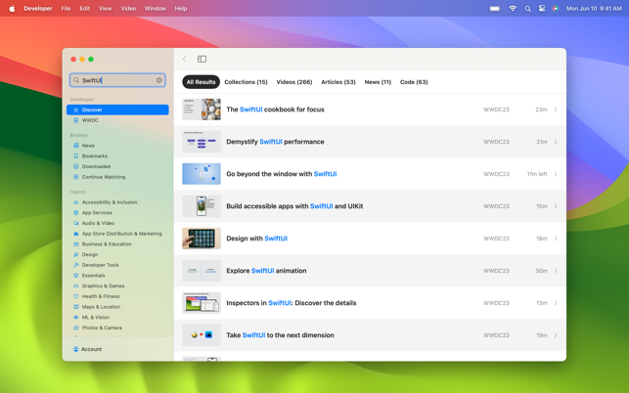Switch to Videos (266) tab
The image size is (629, 393).
pyautogui.click(x=294, y=82)
